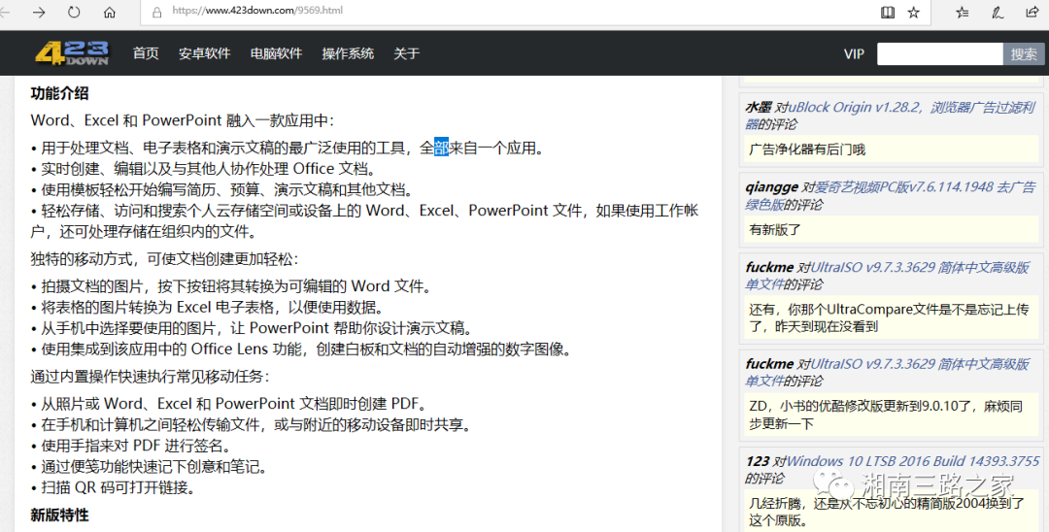The image size is (1049, 532).
Task: Click bullet 拍摄文档的图片
Action: tap(231, 286)
